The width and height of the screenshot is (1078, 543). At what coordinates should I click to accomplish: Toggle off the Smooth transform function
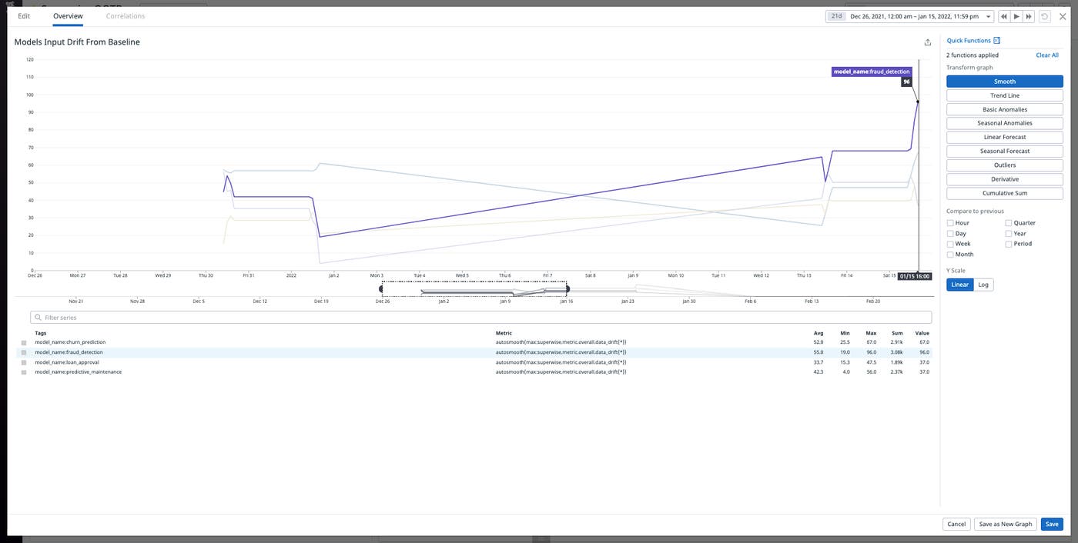[1004, 81]
